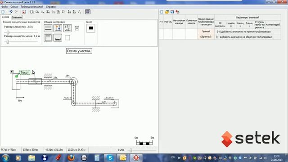The width and height of the screenshot is (288, 162).
Task: Click the 'Комментарий' column header
Action: (273, 25)
